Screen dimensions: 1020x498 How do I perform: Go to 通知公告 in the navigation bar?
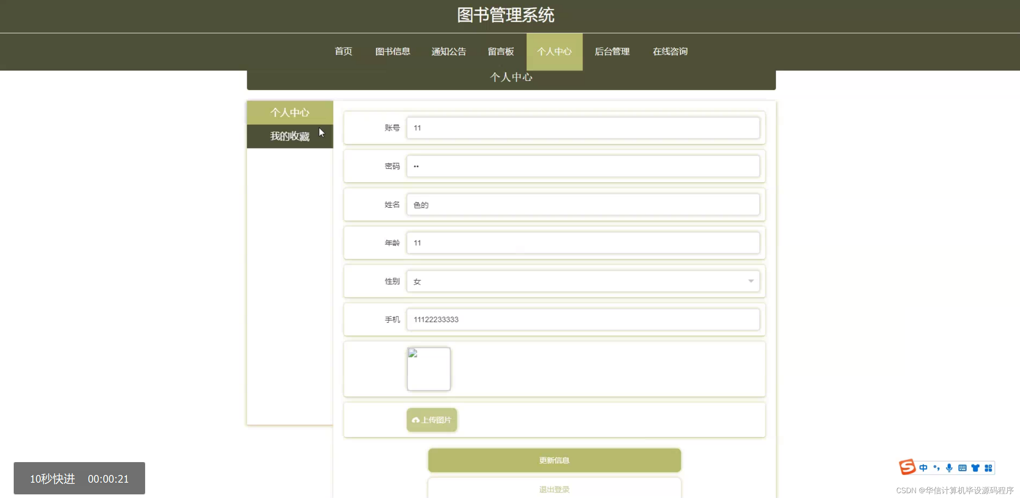pos(448,52)
